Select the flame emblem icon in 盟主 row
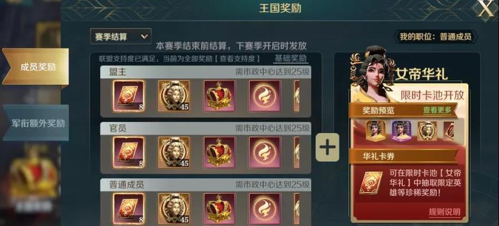 tap(264, 96)
